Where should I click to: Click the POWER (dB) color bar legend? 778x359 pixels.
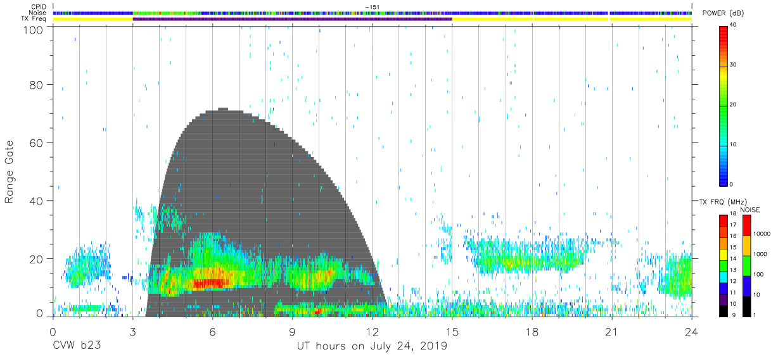coord(724,105)
